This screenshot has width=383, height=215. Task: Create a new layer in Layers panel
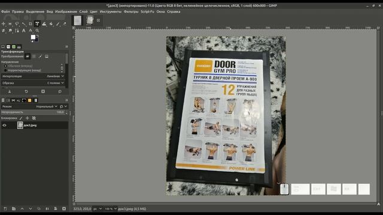[5, 208]
